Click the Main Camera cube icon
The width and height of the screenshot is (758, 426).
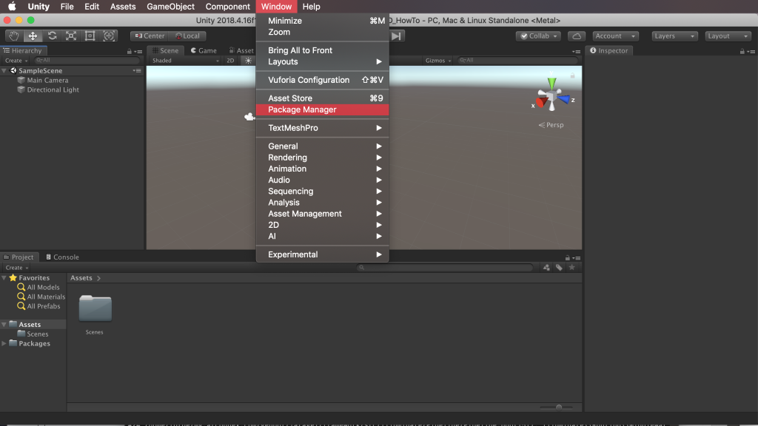21,80
